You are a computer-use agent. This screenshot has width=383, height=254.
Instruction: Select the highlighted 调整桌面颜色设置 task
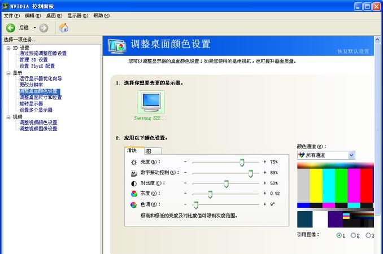[40, 91]
